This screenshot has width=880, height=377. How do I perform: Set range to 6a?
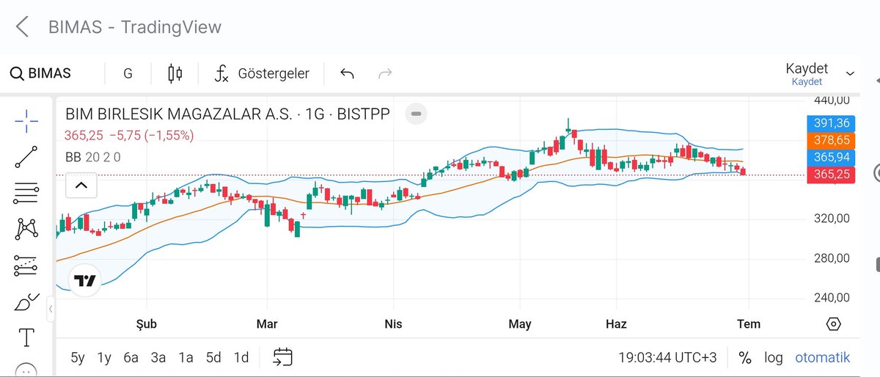[x=131, y=358]
